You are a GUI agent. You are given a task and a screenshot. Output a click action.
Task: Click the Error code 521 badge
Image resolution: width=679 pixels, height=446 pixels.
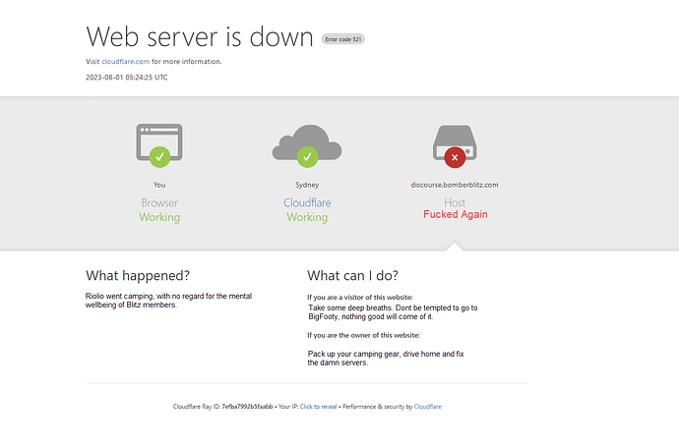tap(343, 39)
